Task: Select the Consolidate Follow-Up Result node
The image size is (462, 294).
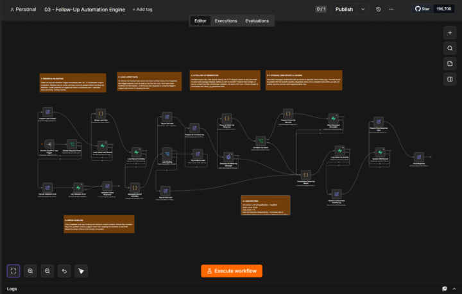Action: click(306, 175)
